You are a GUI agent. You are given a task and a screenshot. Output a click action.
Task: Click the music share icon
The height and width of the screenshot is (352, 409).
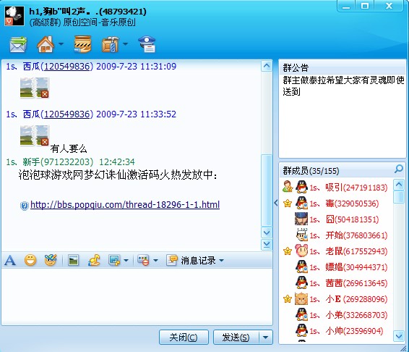click(94, 260)
